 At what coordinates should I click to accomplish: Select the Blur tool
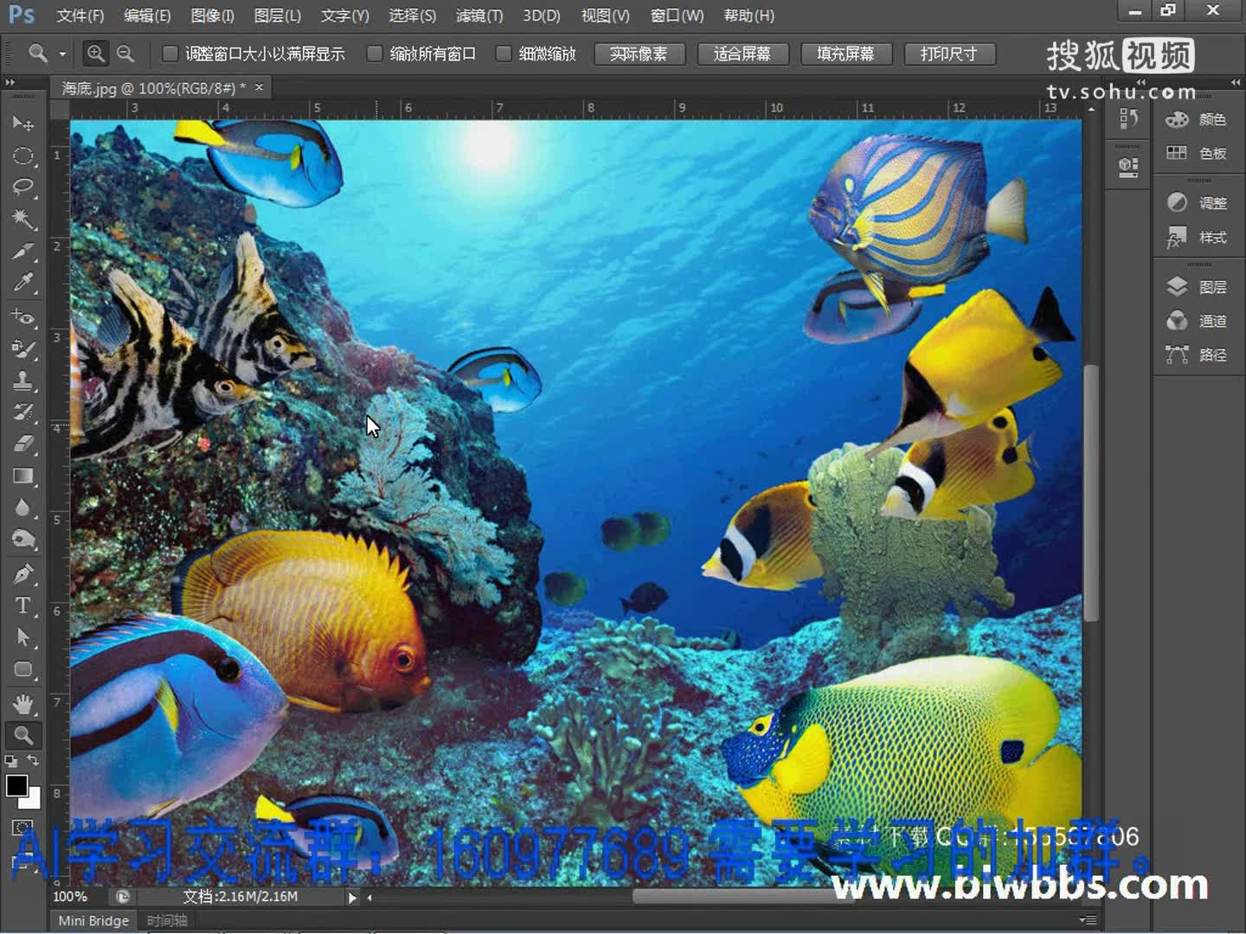point(23,508)
